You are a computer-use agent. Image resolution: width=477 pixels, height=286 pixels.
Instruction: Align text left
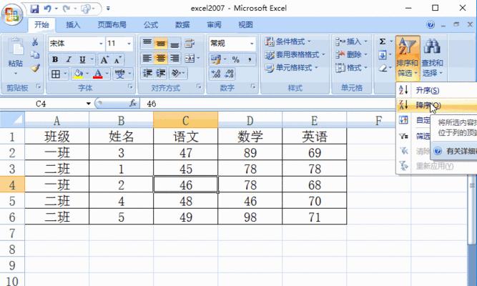tap(147, 58)
